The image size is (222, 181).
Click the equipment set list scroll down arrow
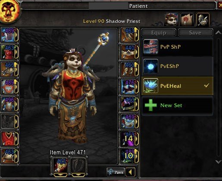218,162
